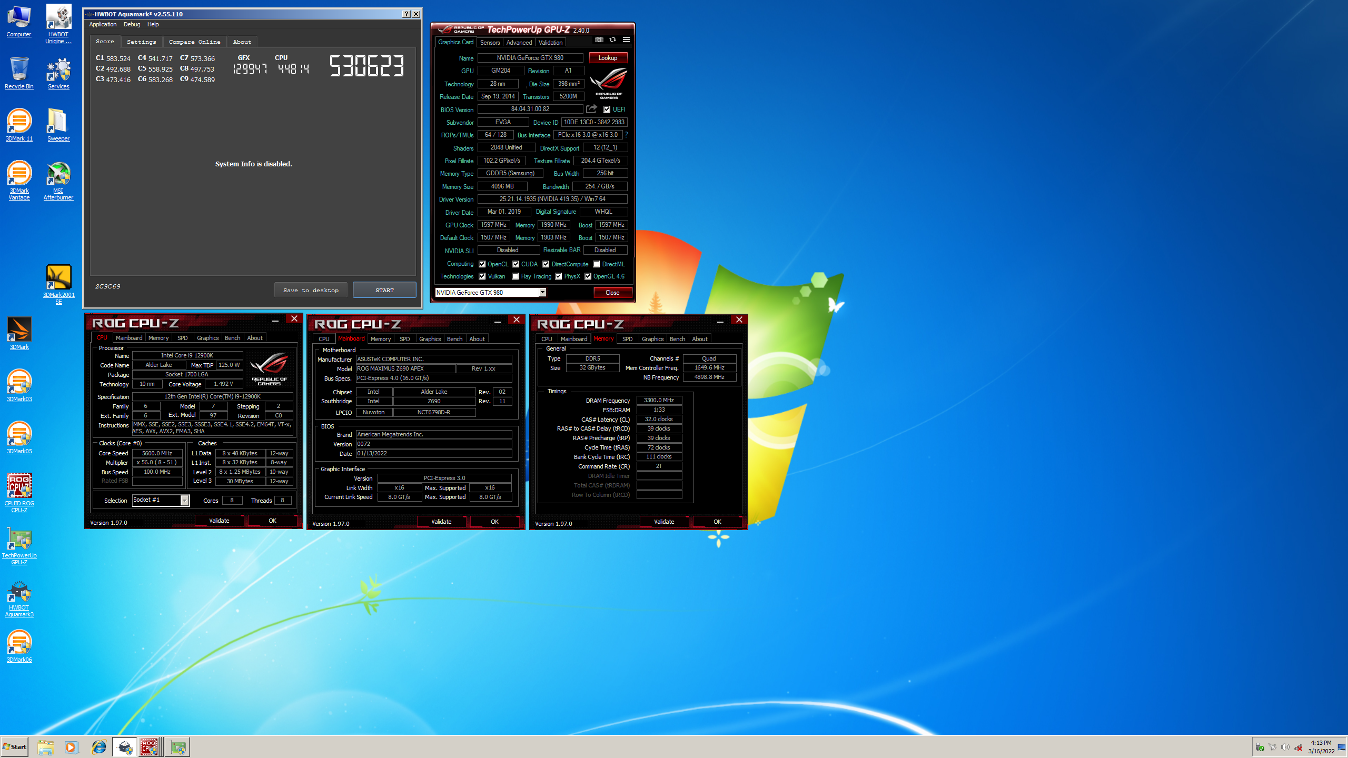1348x758 pixels.
Task: Open SPD tab in middle CPU-Z window
Action: click(x=404, y=339)
